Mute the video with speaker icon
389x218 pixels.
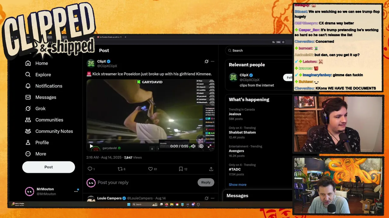pos(193,146)
